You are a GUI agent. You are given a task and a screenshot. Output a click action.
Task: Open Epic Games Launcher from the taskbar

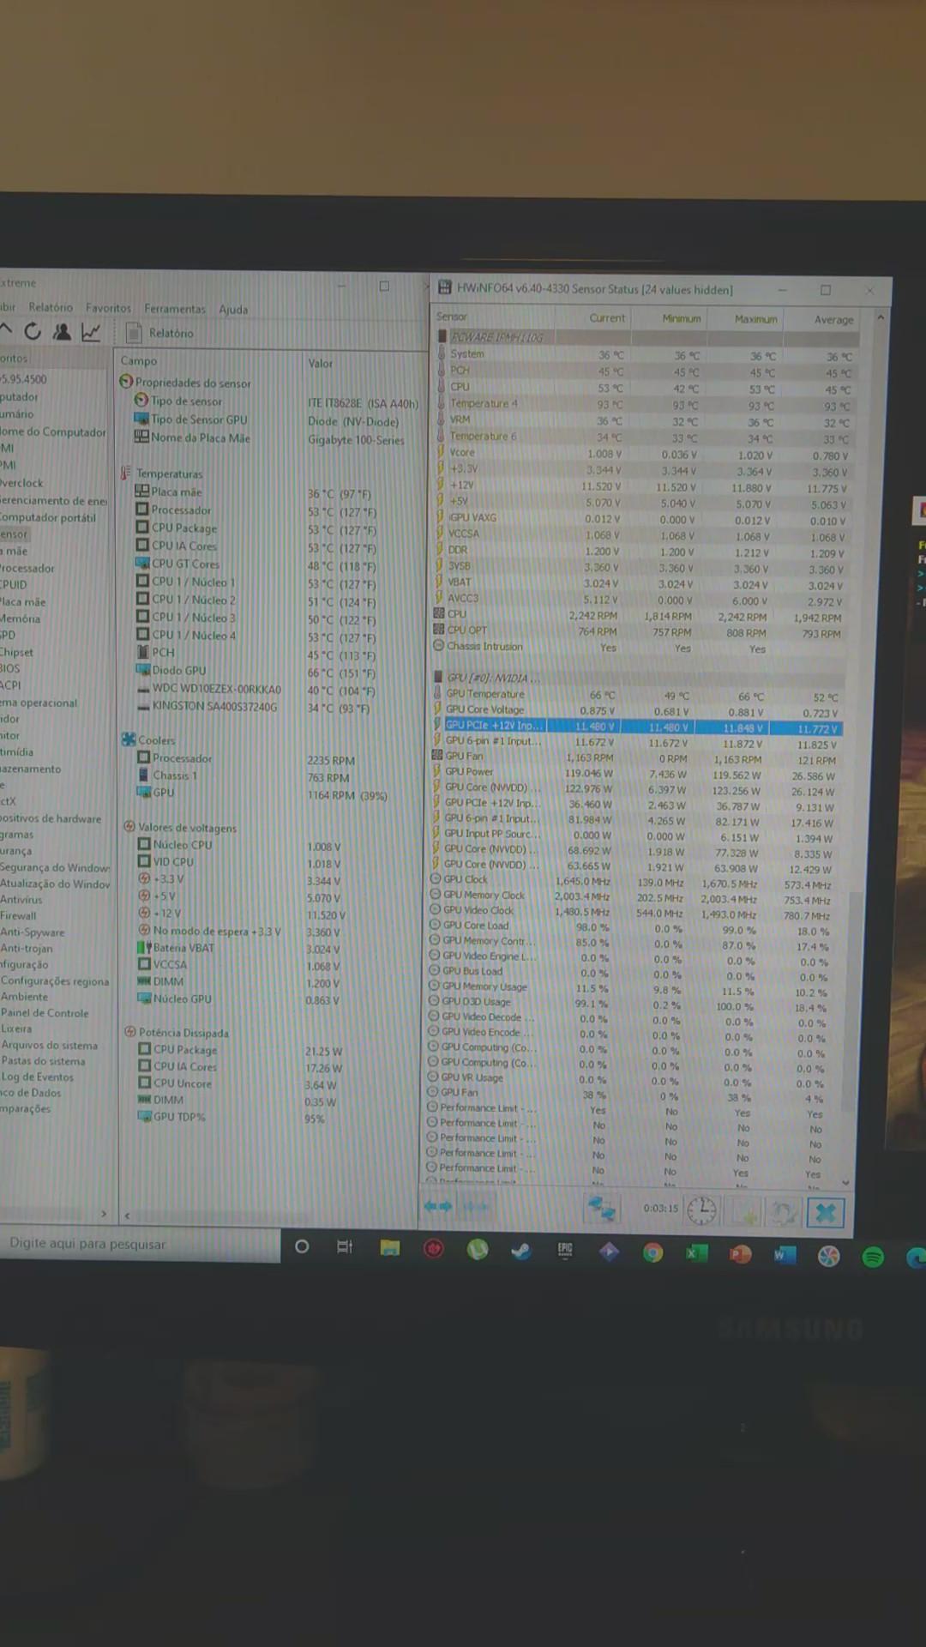coord(565,1252)
